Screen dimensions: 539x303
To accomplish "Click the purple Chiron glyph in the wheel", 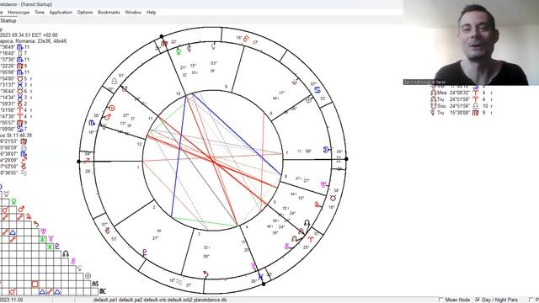I will [x=287, y=246].
